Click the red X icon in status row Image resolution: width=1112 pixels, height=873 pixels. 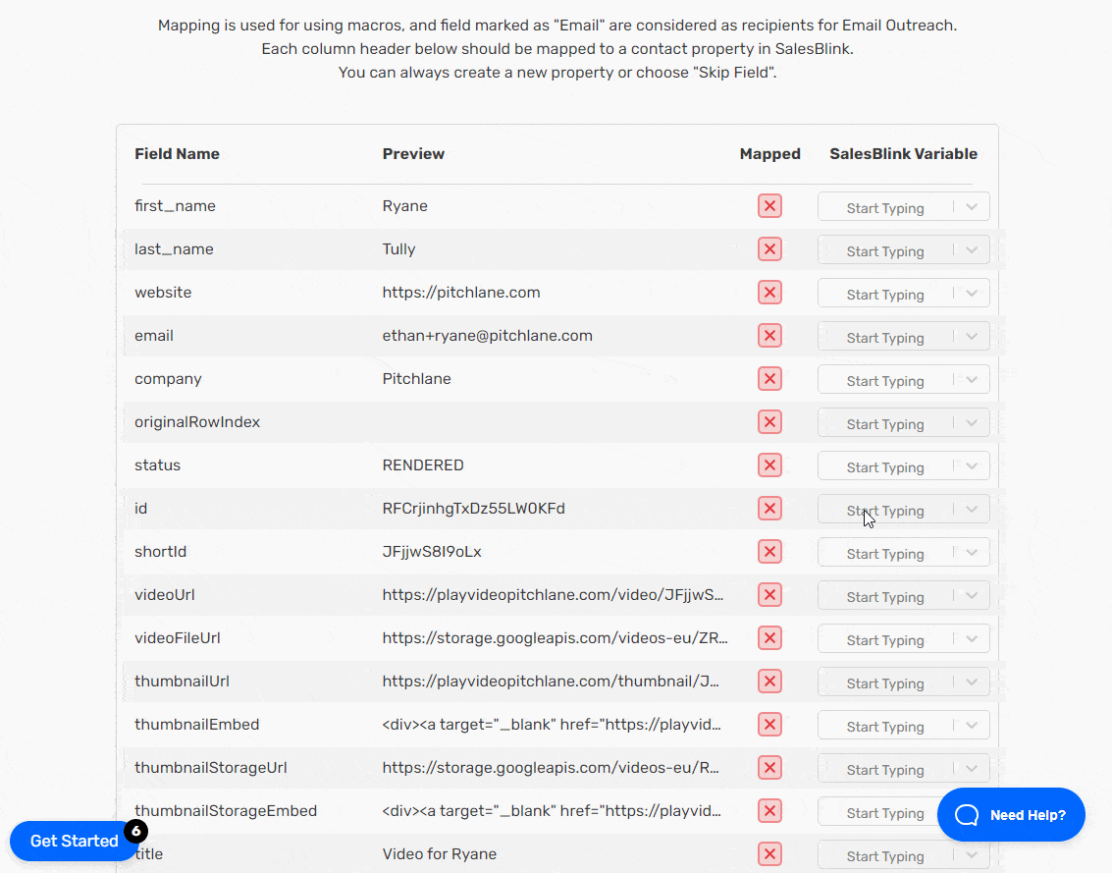pyautogui.click(x=769, y=465)
